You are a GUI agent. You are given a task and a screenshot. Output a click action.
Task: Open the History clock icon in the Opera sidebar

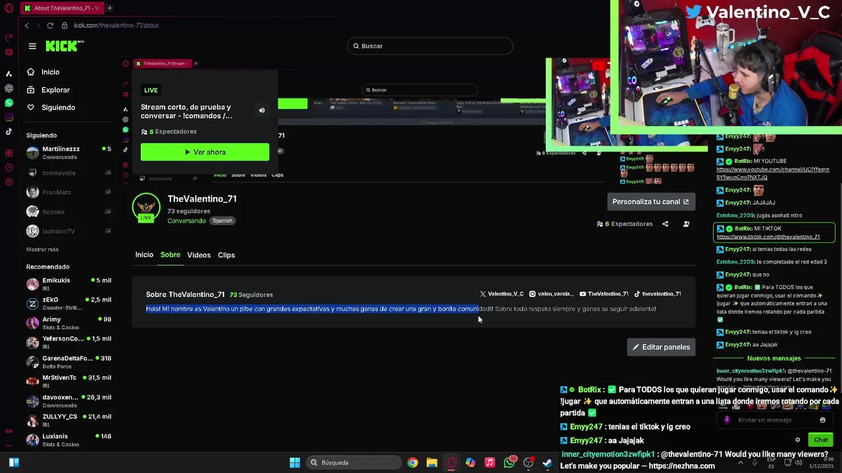9,168
